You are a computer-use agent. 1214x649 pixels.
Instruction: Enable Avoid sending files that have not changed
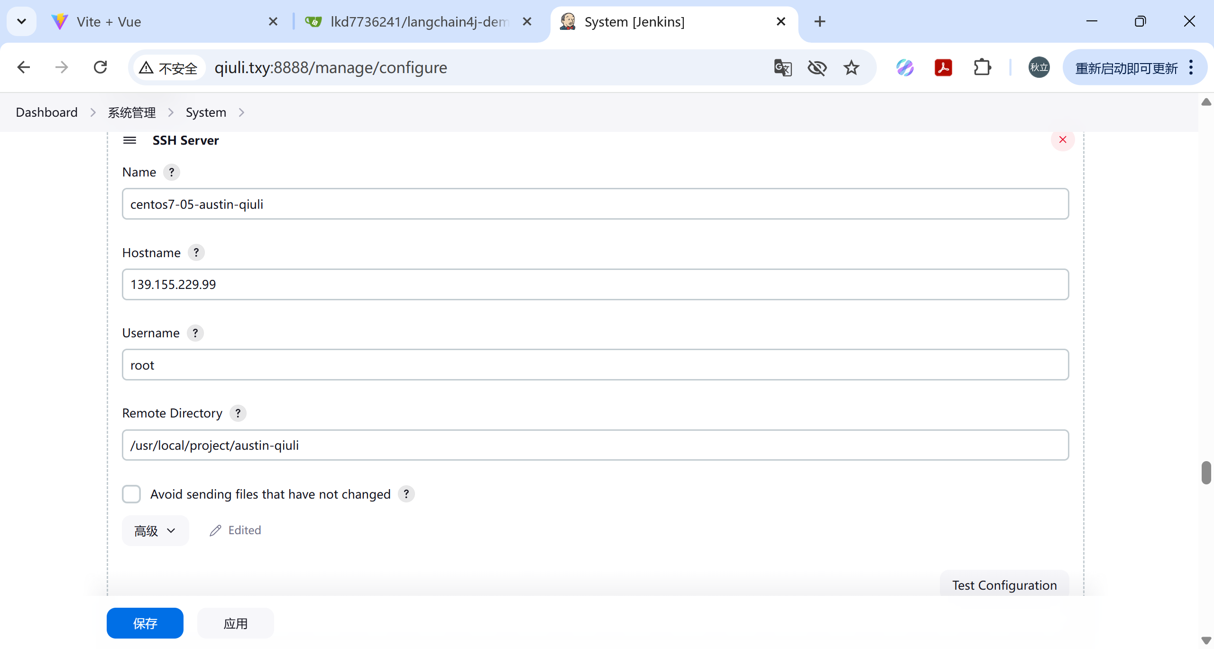[131, 494]
